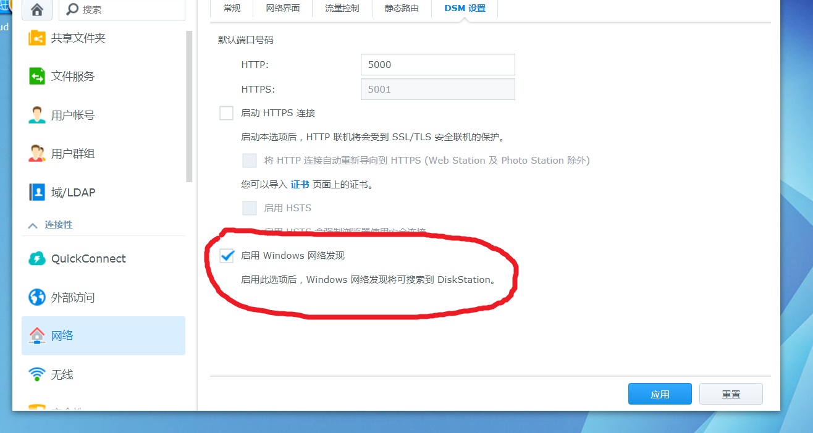Check the 启用 HSTS option
Screen dimensions: 813x433
pos(249,208)
